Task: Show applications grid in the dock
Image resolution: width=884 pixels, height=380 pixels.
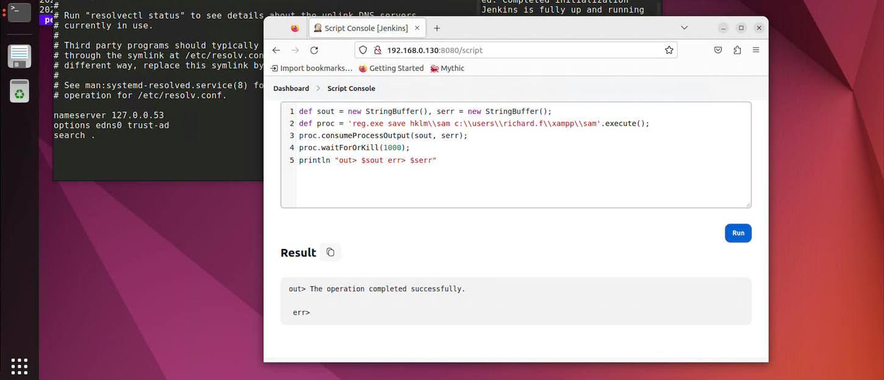Action: (x=19, y=366)
